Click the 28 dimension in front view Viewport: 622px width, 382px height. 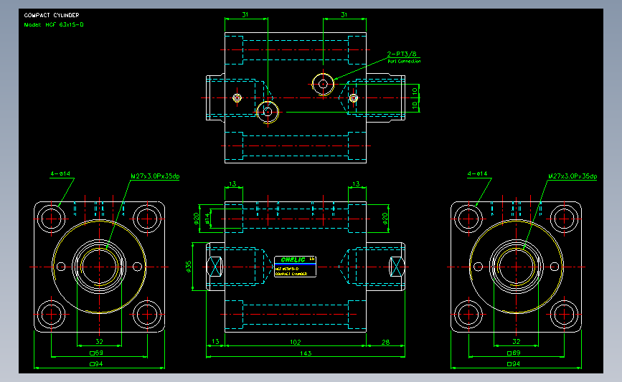(x=385, y=342)
